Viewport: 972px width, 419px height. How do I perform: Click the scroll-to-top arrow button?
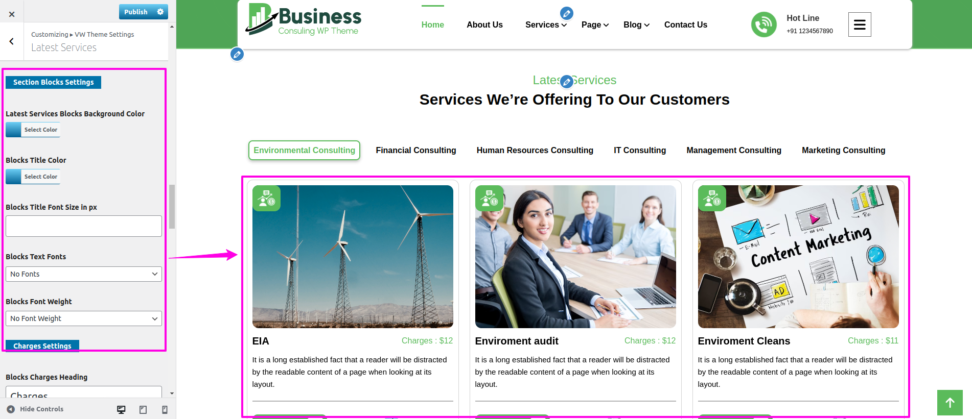(x=950, y=403)
